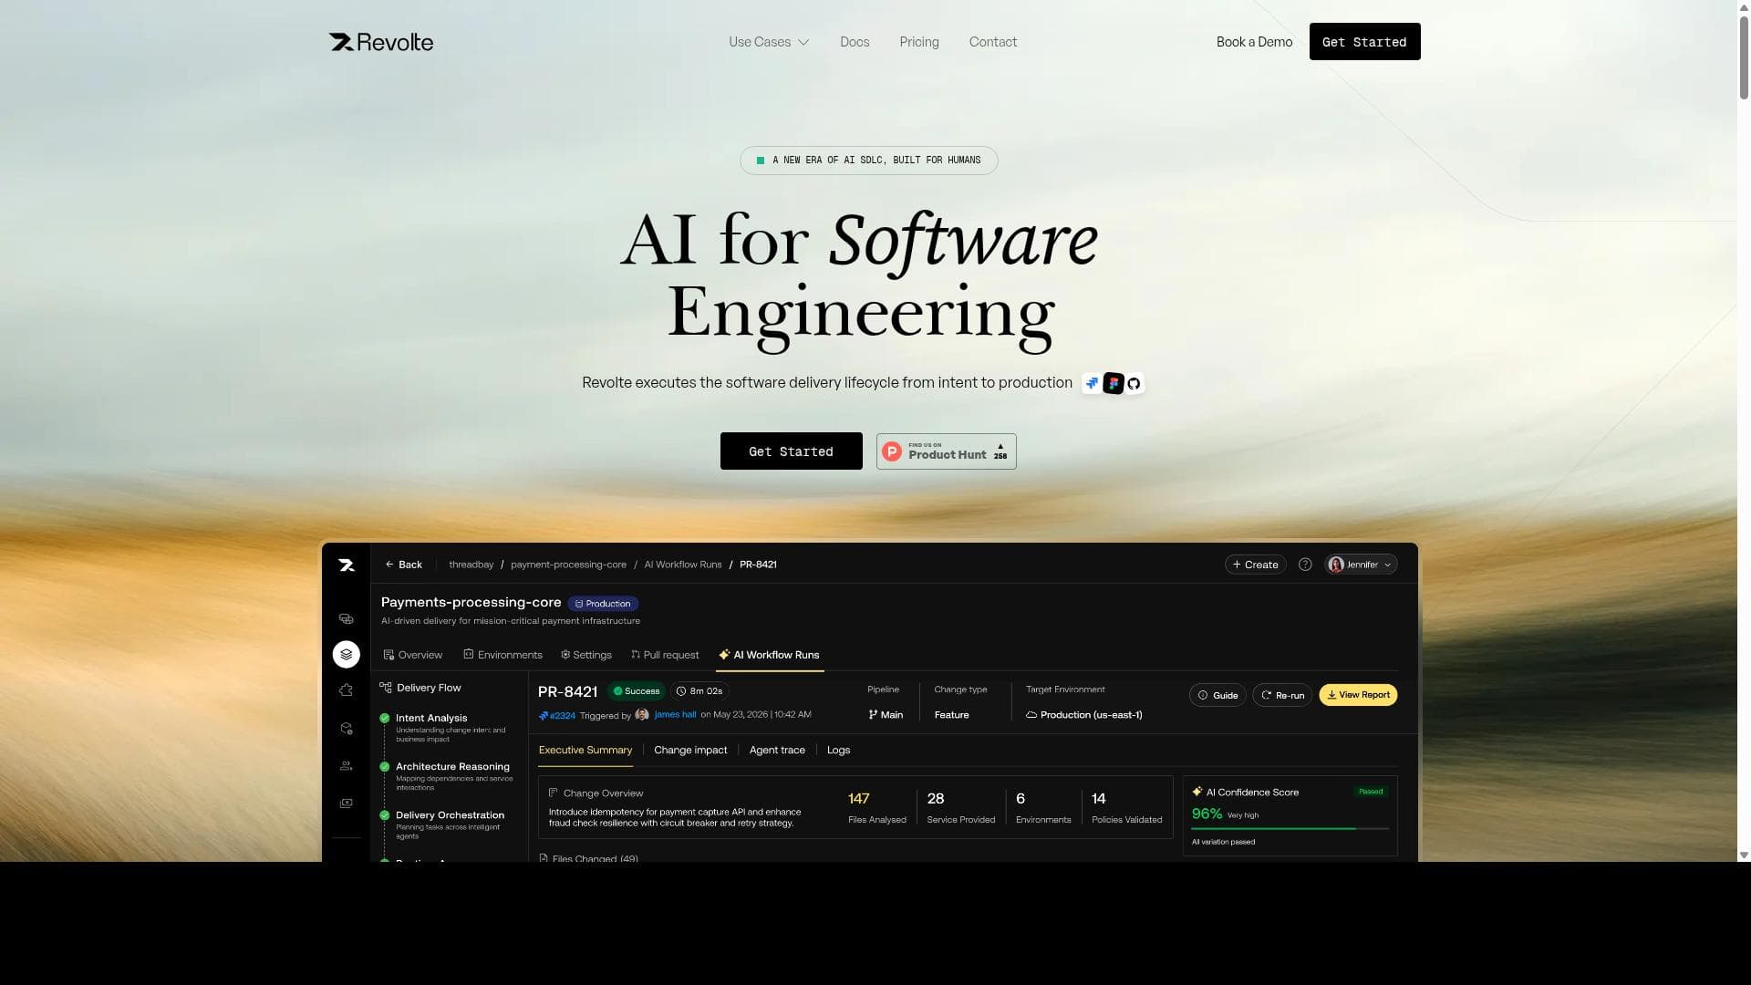Click the Revolte logo in the dashboard sidebar
1751x985 pixels.
point(347,565)
